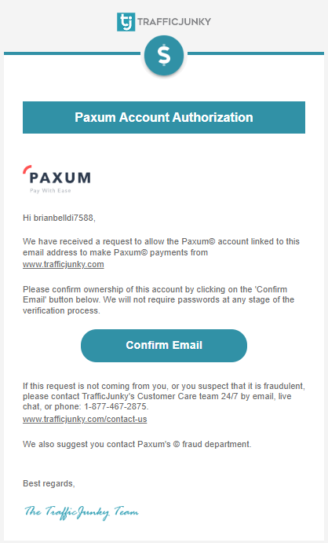The height and width of the screenshot is (543, 328).
Task: Click the 'We have received a request' paragraph
Action: [x=161, y=252]
